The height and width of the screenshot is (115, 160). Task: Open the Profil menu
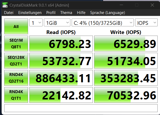pos(51,13)
